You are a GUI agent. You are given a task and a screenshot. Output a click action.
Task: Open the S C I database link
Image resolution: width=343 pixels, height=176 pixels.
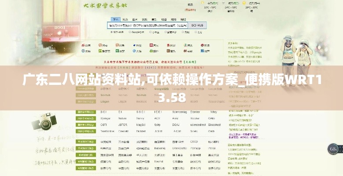pyautogui.click(x=103, y=112)
